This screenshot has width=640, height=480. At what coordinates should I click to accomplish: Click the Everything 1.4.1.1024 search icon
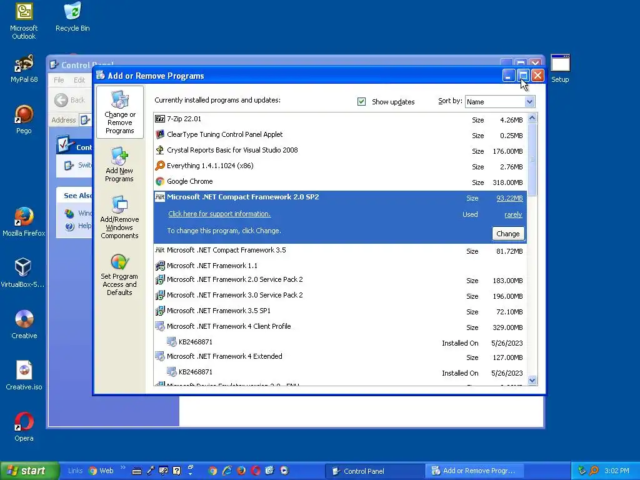(160, 165)
